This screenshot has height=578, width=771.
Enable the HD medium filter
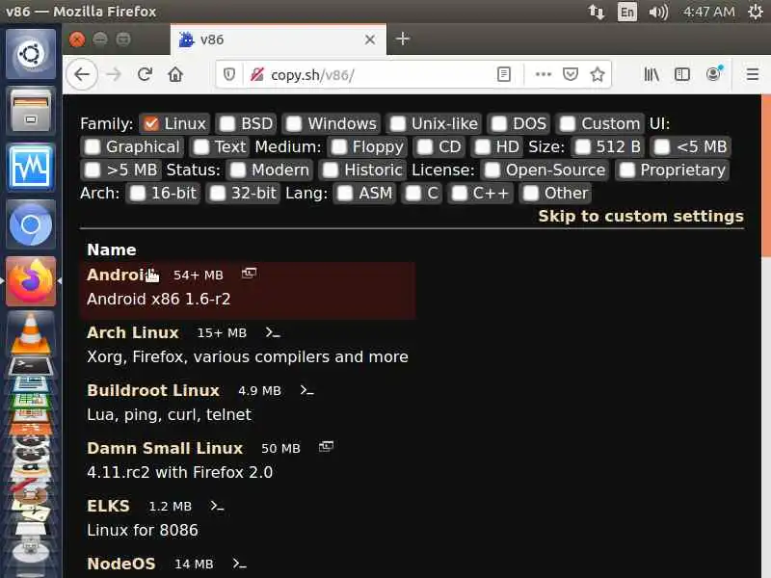(483, 146)
